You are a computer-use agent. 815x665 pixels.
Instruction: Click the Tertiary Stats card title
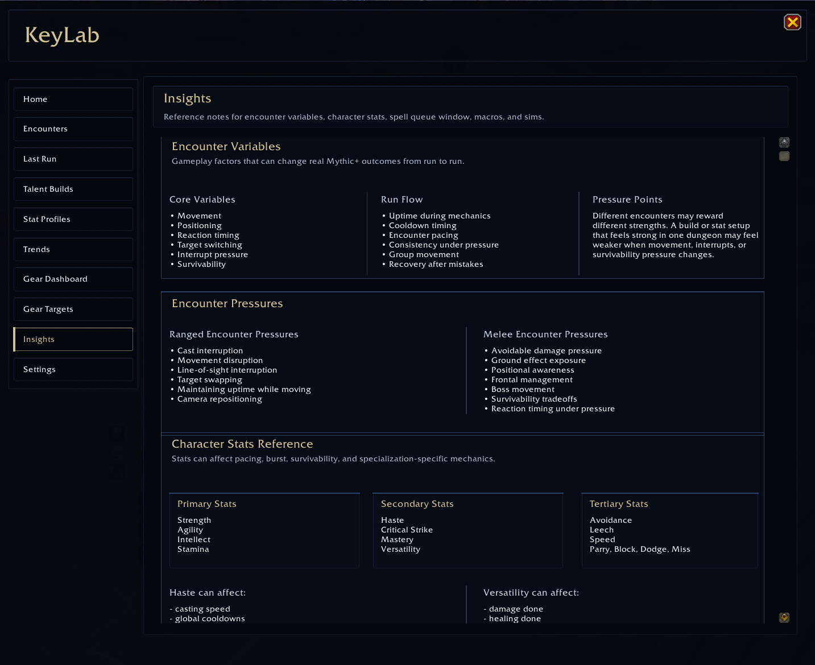click(x=619, y=504)
